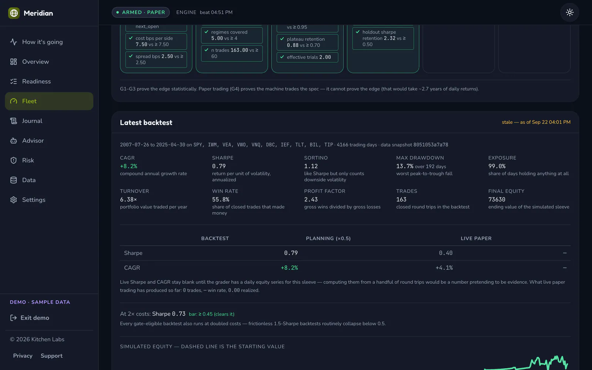Click the regimes covered checkmark
Viewport: 592px width, 370px height.
pos(206,32)
